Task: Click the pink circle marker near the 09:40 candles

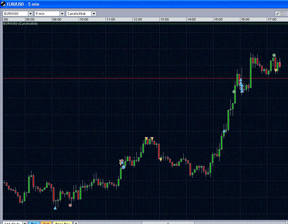Action: pos(70,205)
